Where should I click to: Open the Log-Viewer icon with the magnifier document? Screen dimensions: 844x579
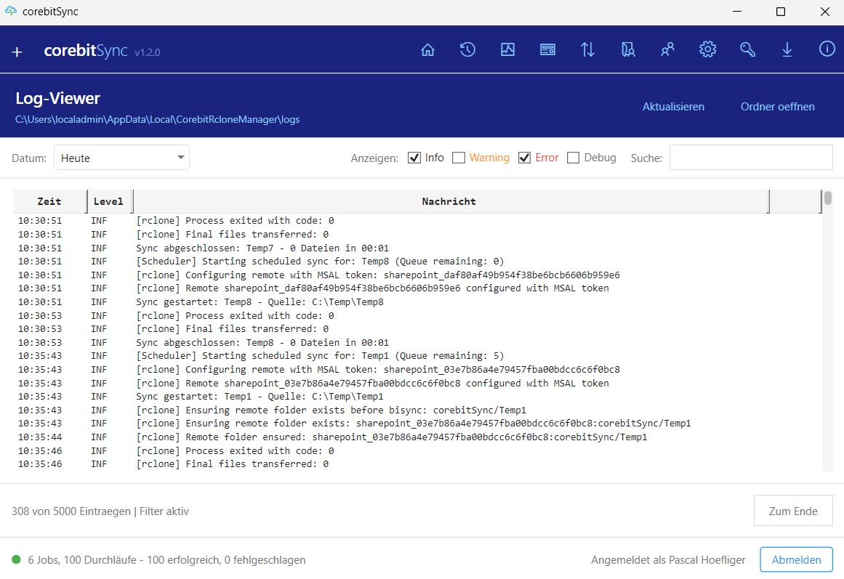click(x=627, y=49)
